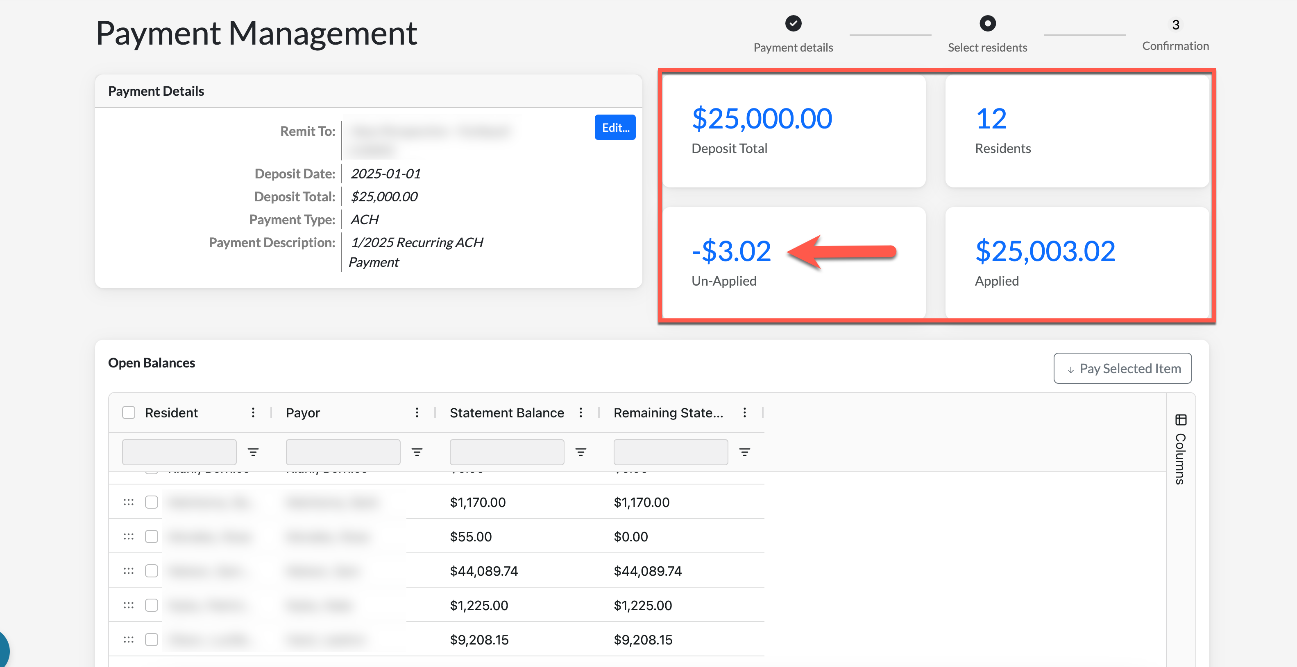Click drag handle on $44,089.74 row
The height and width of the screenshot is (667, 1297).
[128, 570]
